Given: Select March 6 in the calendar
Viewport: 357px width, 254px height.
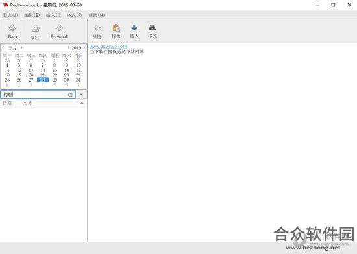Looking at the screenshot, I should tap(31, 65).
